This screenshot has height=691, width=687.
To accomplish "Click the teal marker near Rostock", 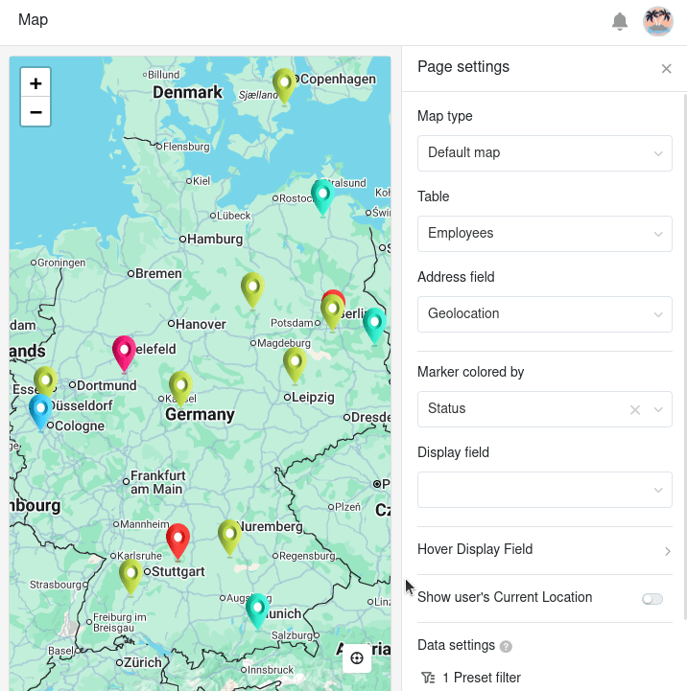I will pos(322,196).
